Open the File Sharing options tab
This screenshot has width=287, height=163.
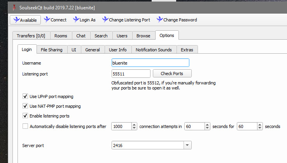pyautogui.click(x=51, y=50)
